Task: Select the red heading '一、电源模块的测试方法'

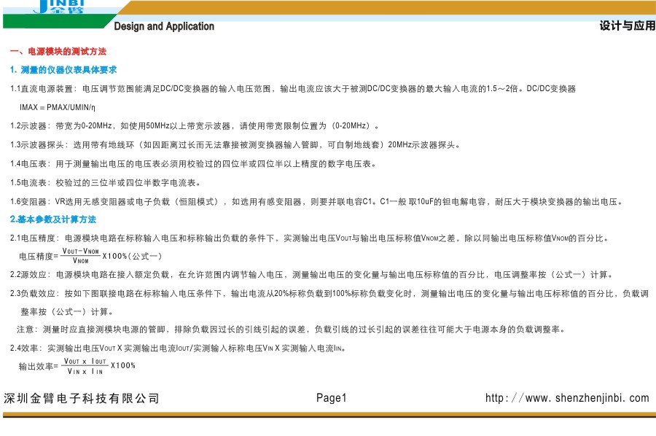Action: tap(58, 52)
